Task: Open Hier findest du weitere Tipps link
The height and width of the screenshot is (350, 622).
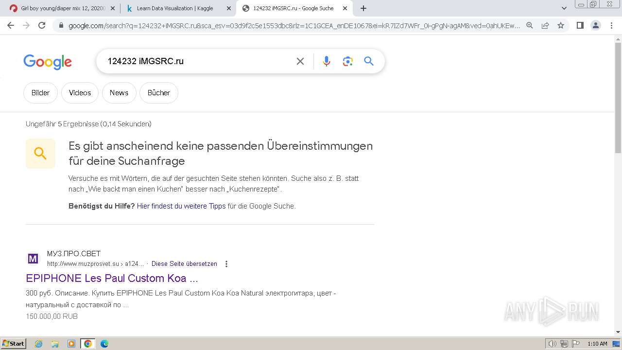Action: coord(181,206)
